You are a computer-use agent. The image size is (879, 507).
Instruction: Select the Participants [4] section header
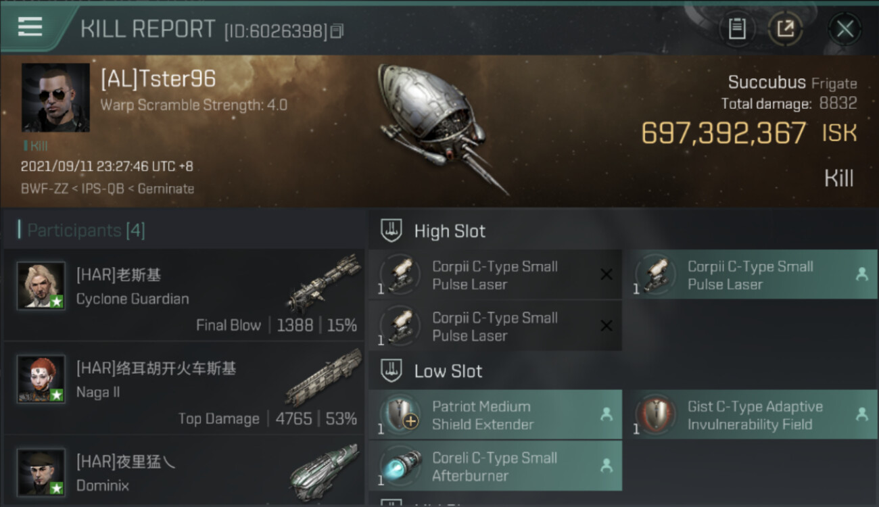(81, 231)
